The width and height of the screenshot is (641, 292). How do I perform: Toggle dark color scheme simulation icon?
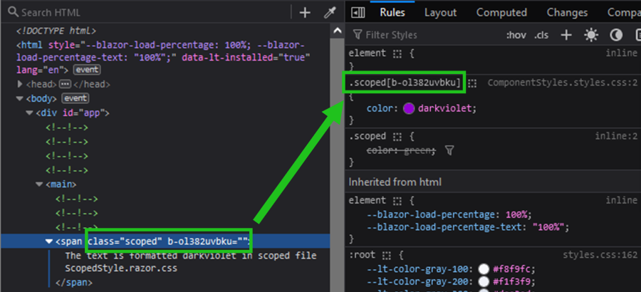[x=616, y=35]
